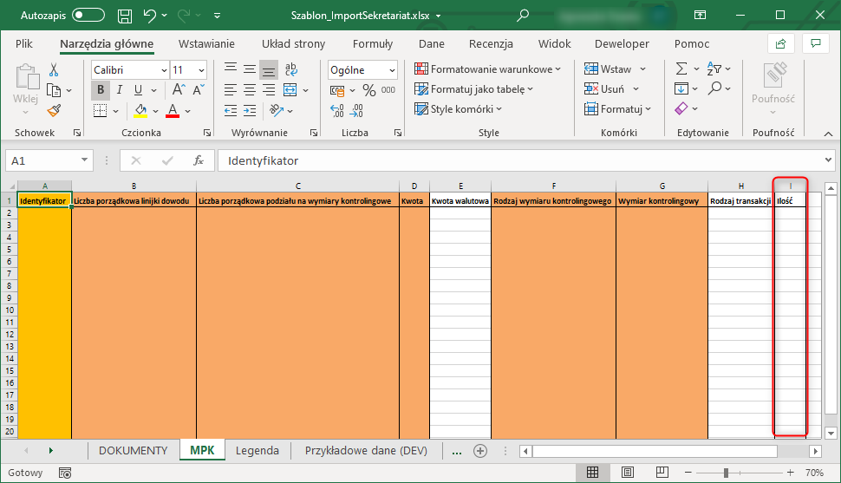841x483 pixels.
Task: Click the Save floppy disk icon
Action: pos(125,16)
